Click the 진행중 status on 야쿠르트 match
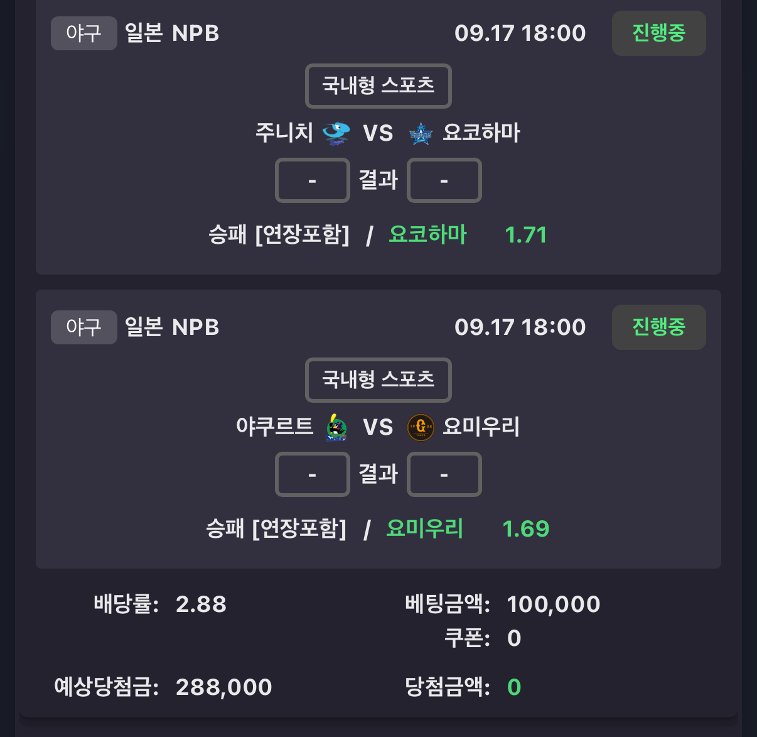This screenshot has height=737, width=757. (x=658, y=327)
